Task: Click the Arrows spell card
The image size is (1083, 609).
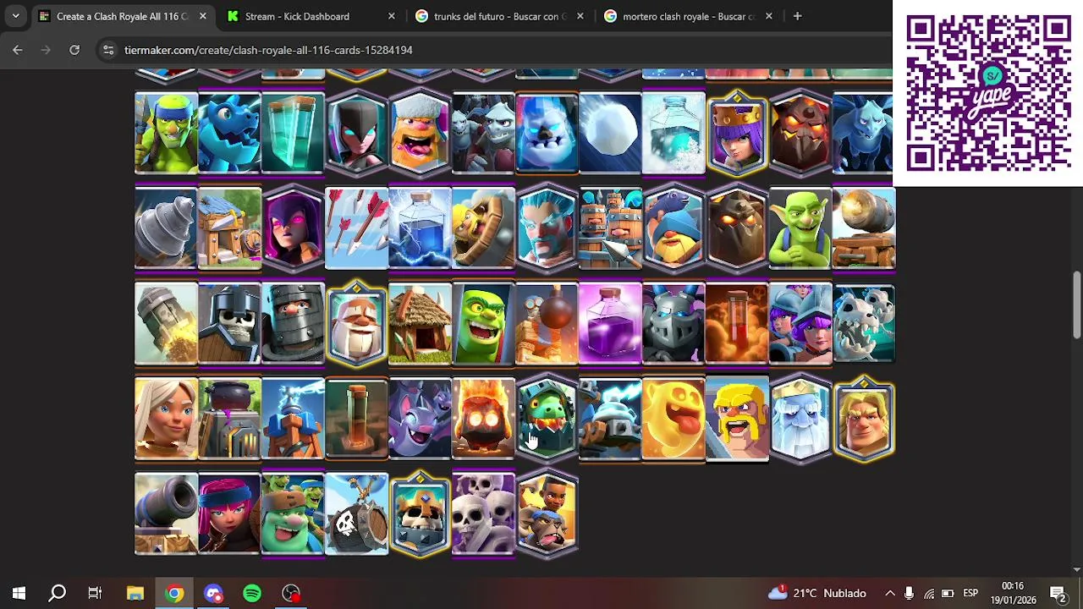Action: (356, 228)
